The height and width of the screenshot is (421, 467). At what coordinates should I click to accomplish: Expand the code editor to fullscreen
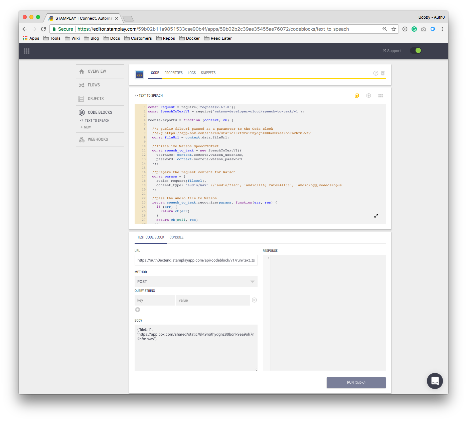(x=376, y=216)
